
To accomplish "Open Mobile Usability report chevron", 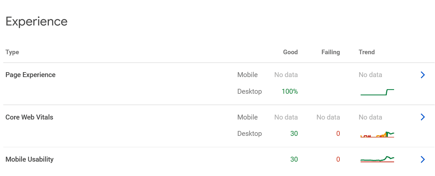I will (x=423, y=159).
